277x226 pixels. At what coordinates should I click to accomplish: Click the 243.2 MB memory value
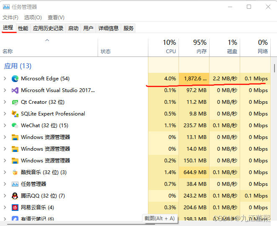pos(195,196)
